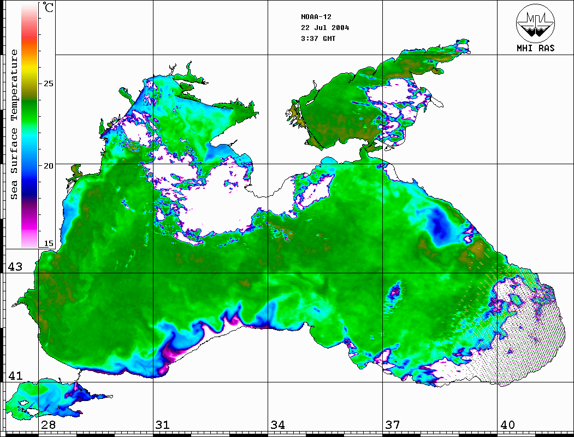Click the '15' temperature scale label

point(49,243)
